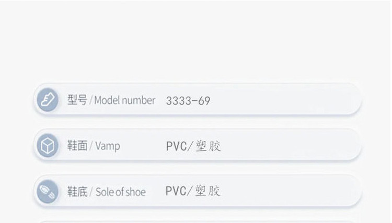This screenshot has height=223, width=392.
Task: Click the "Vamp" English label
Action: coord(108,146)
